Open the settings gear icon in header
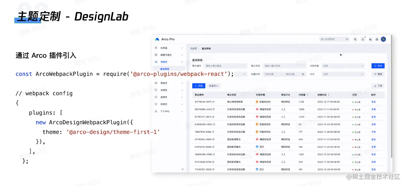Image resolution: width=406 pixels, height=186 pixels. (377, 39)
